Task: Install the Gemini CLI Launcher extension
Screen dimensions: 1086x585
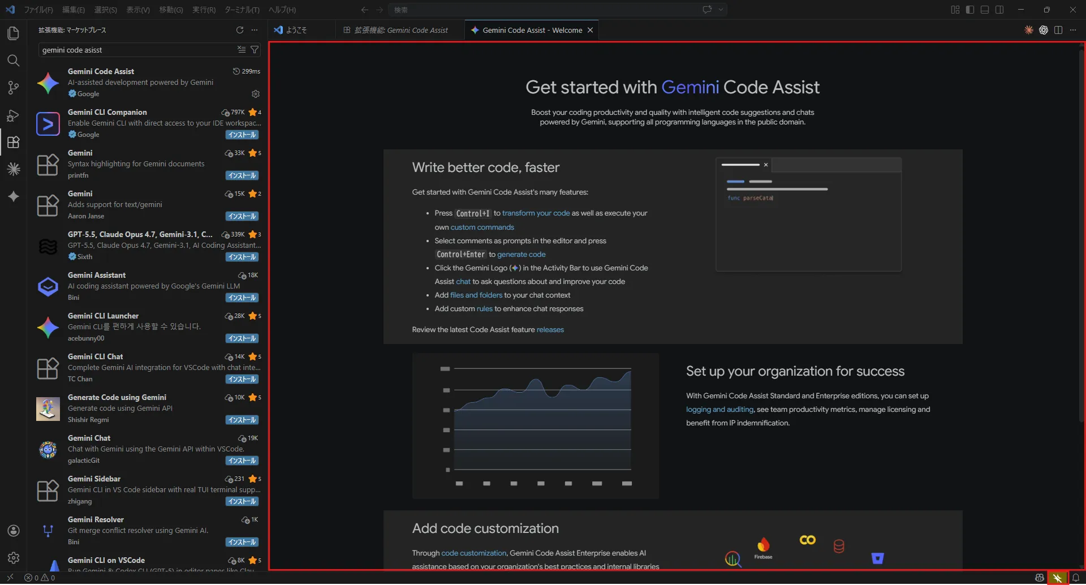Action: [242, 338]
